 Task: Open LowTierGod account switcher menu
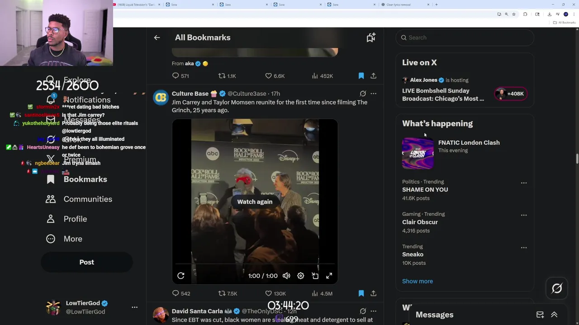pyautogui.click(x=134, y=307)
